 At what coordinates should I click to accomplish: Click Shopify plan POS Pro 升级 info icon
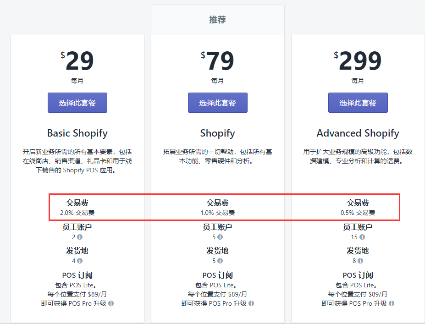click(x=251, y=303)
